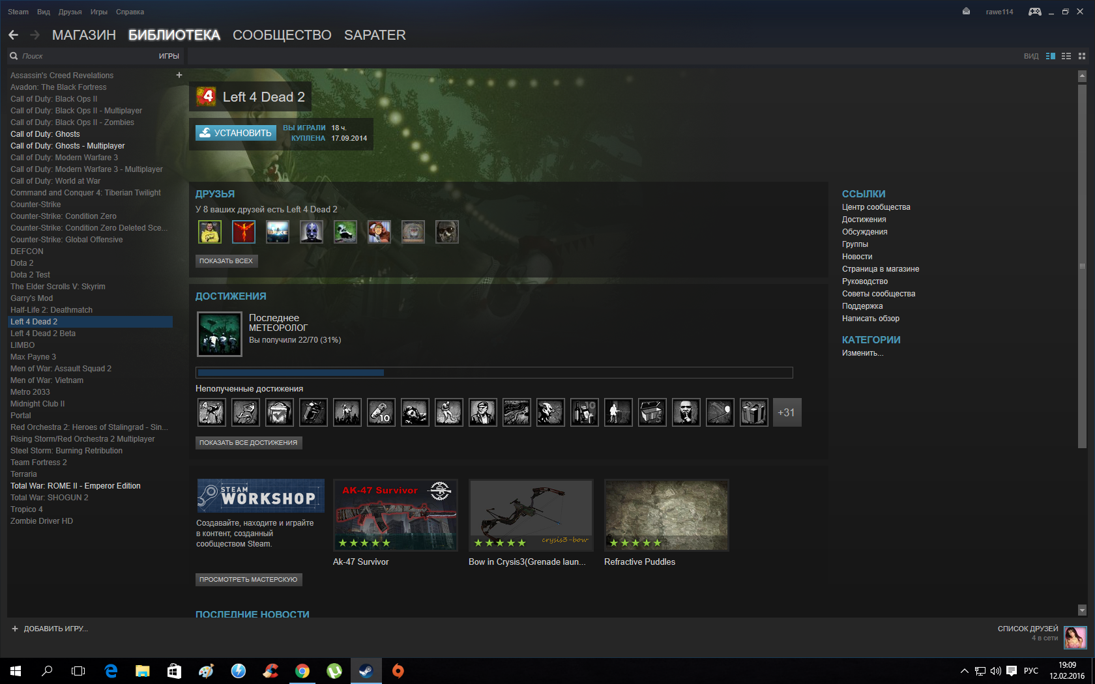
Task: Open the Meteorolog achievement image
Action: [220, 334]
